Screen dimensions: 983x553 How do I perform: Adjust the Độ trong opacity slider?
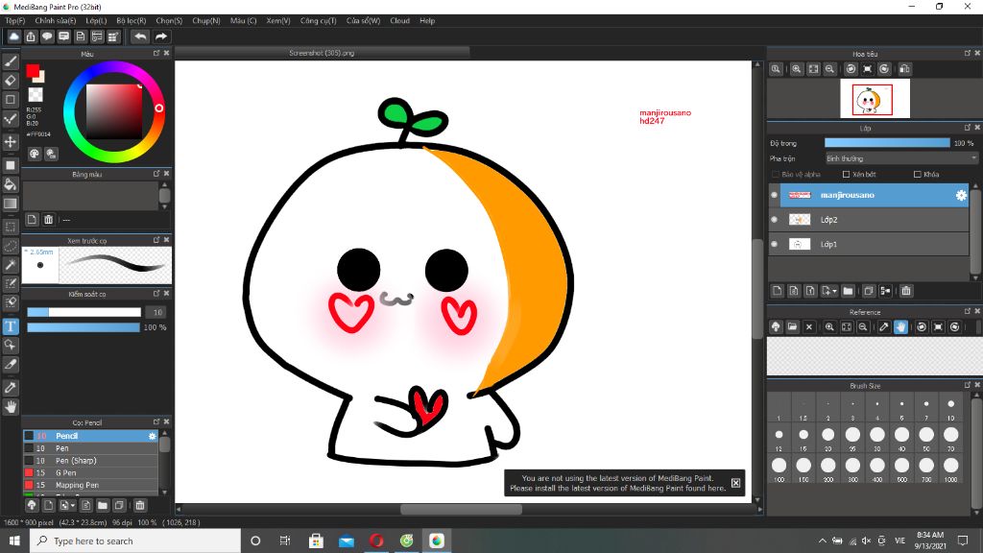(887, 143)
